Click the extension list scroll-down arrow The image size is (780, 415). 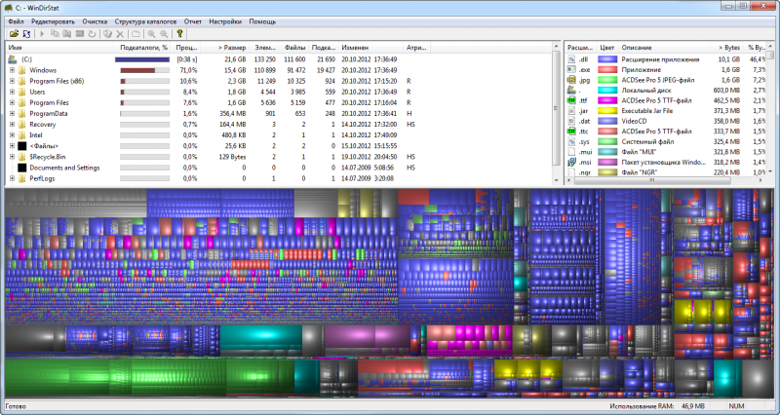[770, 171]
